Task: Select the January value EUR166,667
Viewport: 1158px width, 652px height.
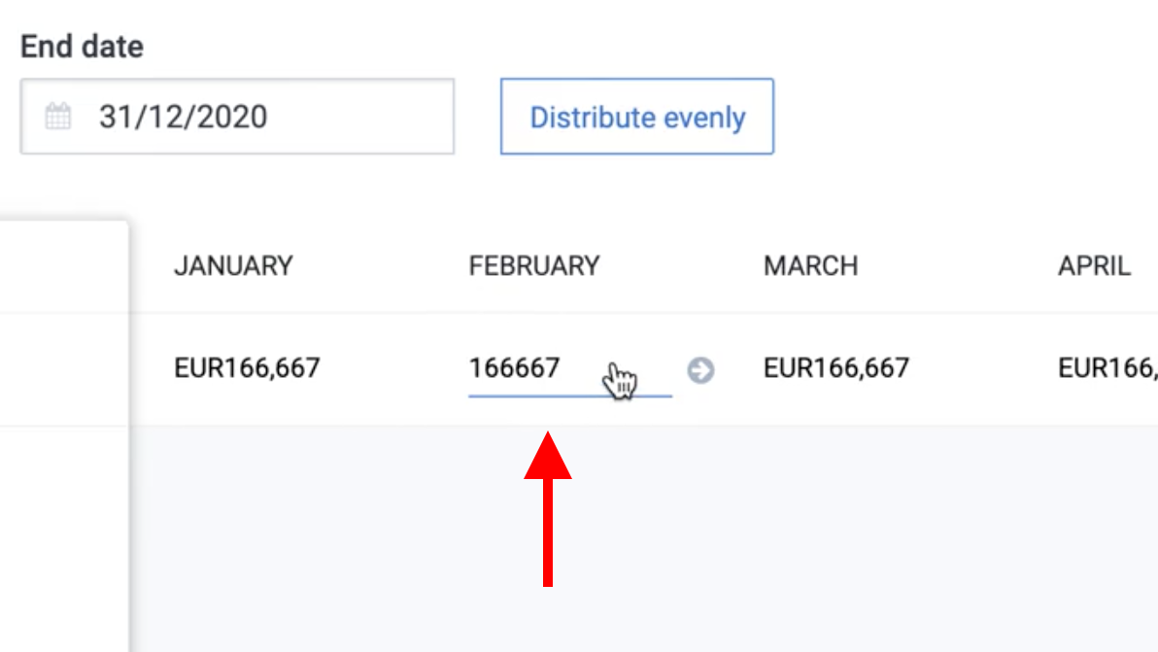Action: tap(247, 367)
